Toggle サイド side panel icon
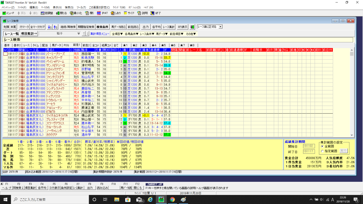 point(129,13)
